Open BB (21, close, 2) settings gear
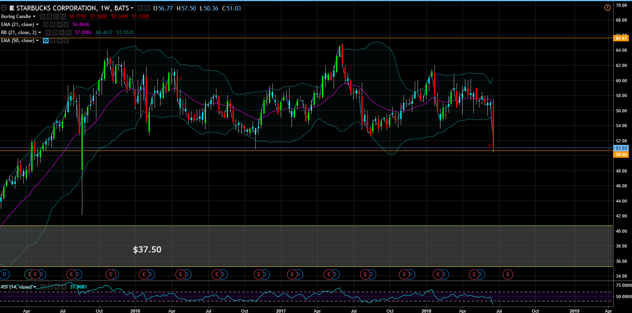Screen dimensions: 632x313 (55, 33)
